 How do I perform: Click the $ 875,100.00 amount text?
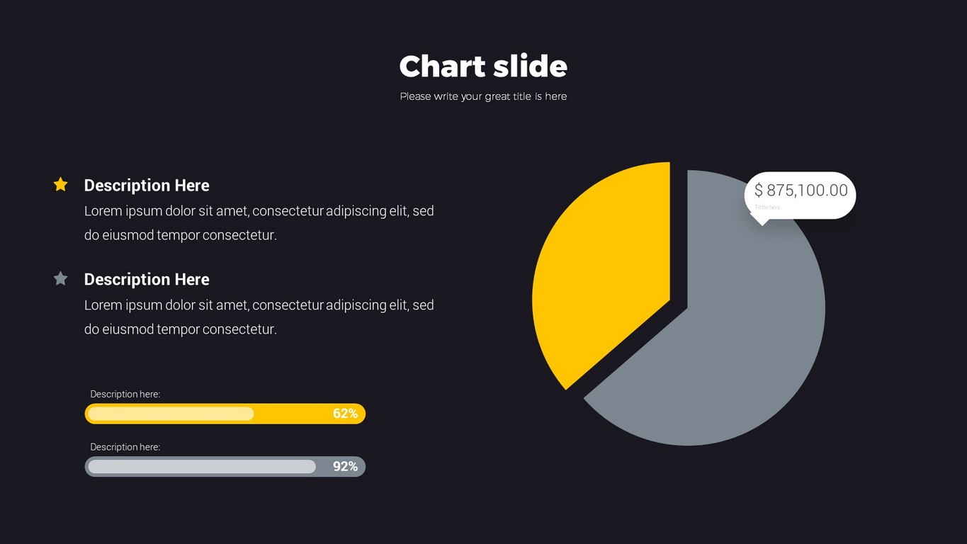(x=801, y=190)
